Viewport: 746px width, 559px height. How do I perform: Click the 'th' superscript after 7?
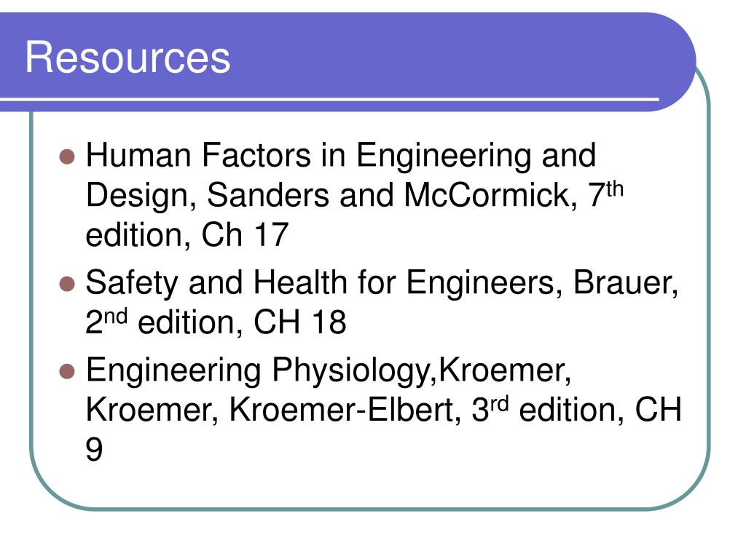pos(615,189)
